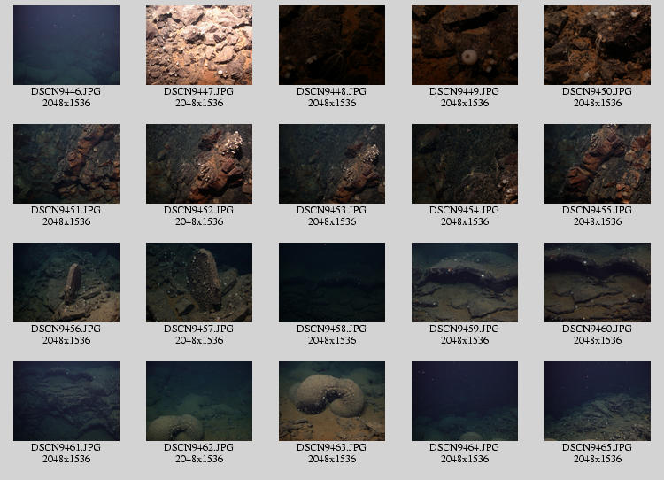View the DSCN9460.JPG thumbnail
This screenshot has height=480, width=664.
[598, 283]
